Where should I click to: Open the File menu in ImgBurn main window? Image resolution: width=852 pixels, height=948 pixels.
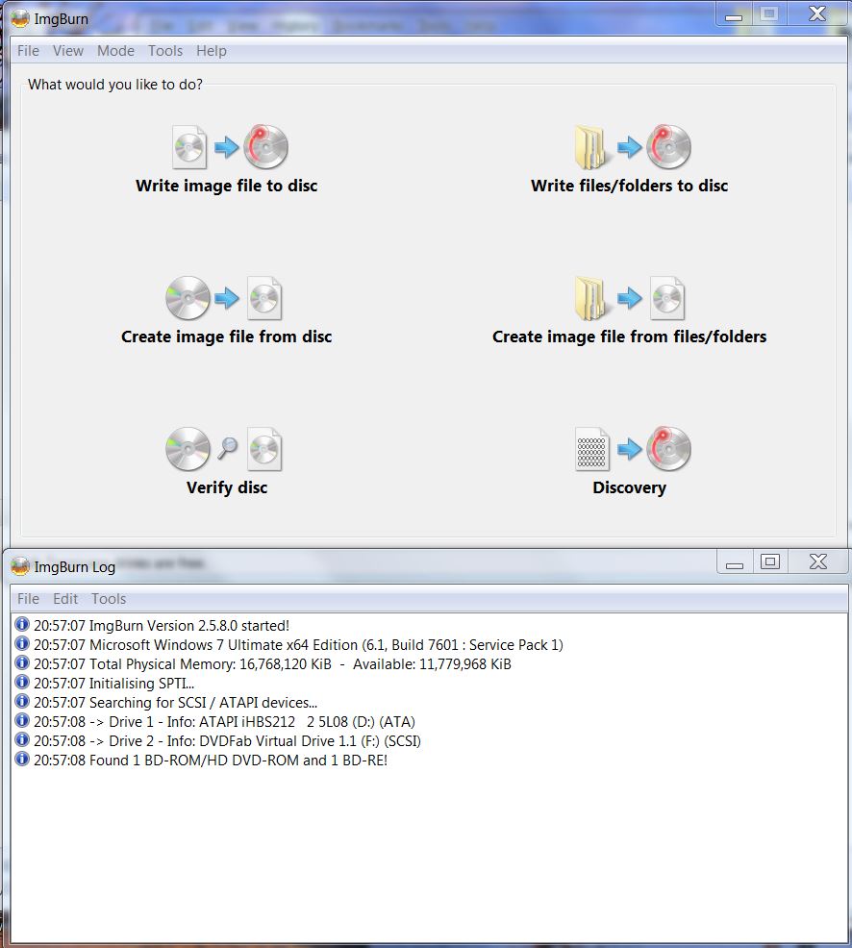29,51
